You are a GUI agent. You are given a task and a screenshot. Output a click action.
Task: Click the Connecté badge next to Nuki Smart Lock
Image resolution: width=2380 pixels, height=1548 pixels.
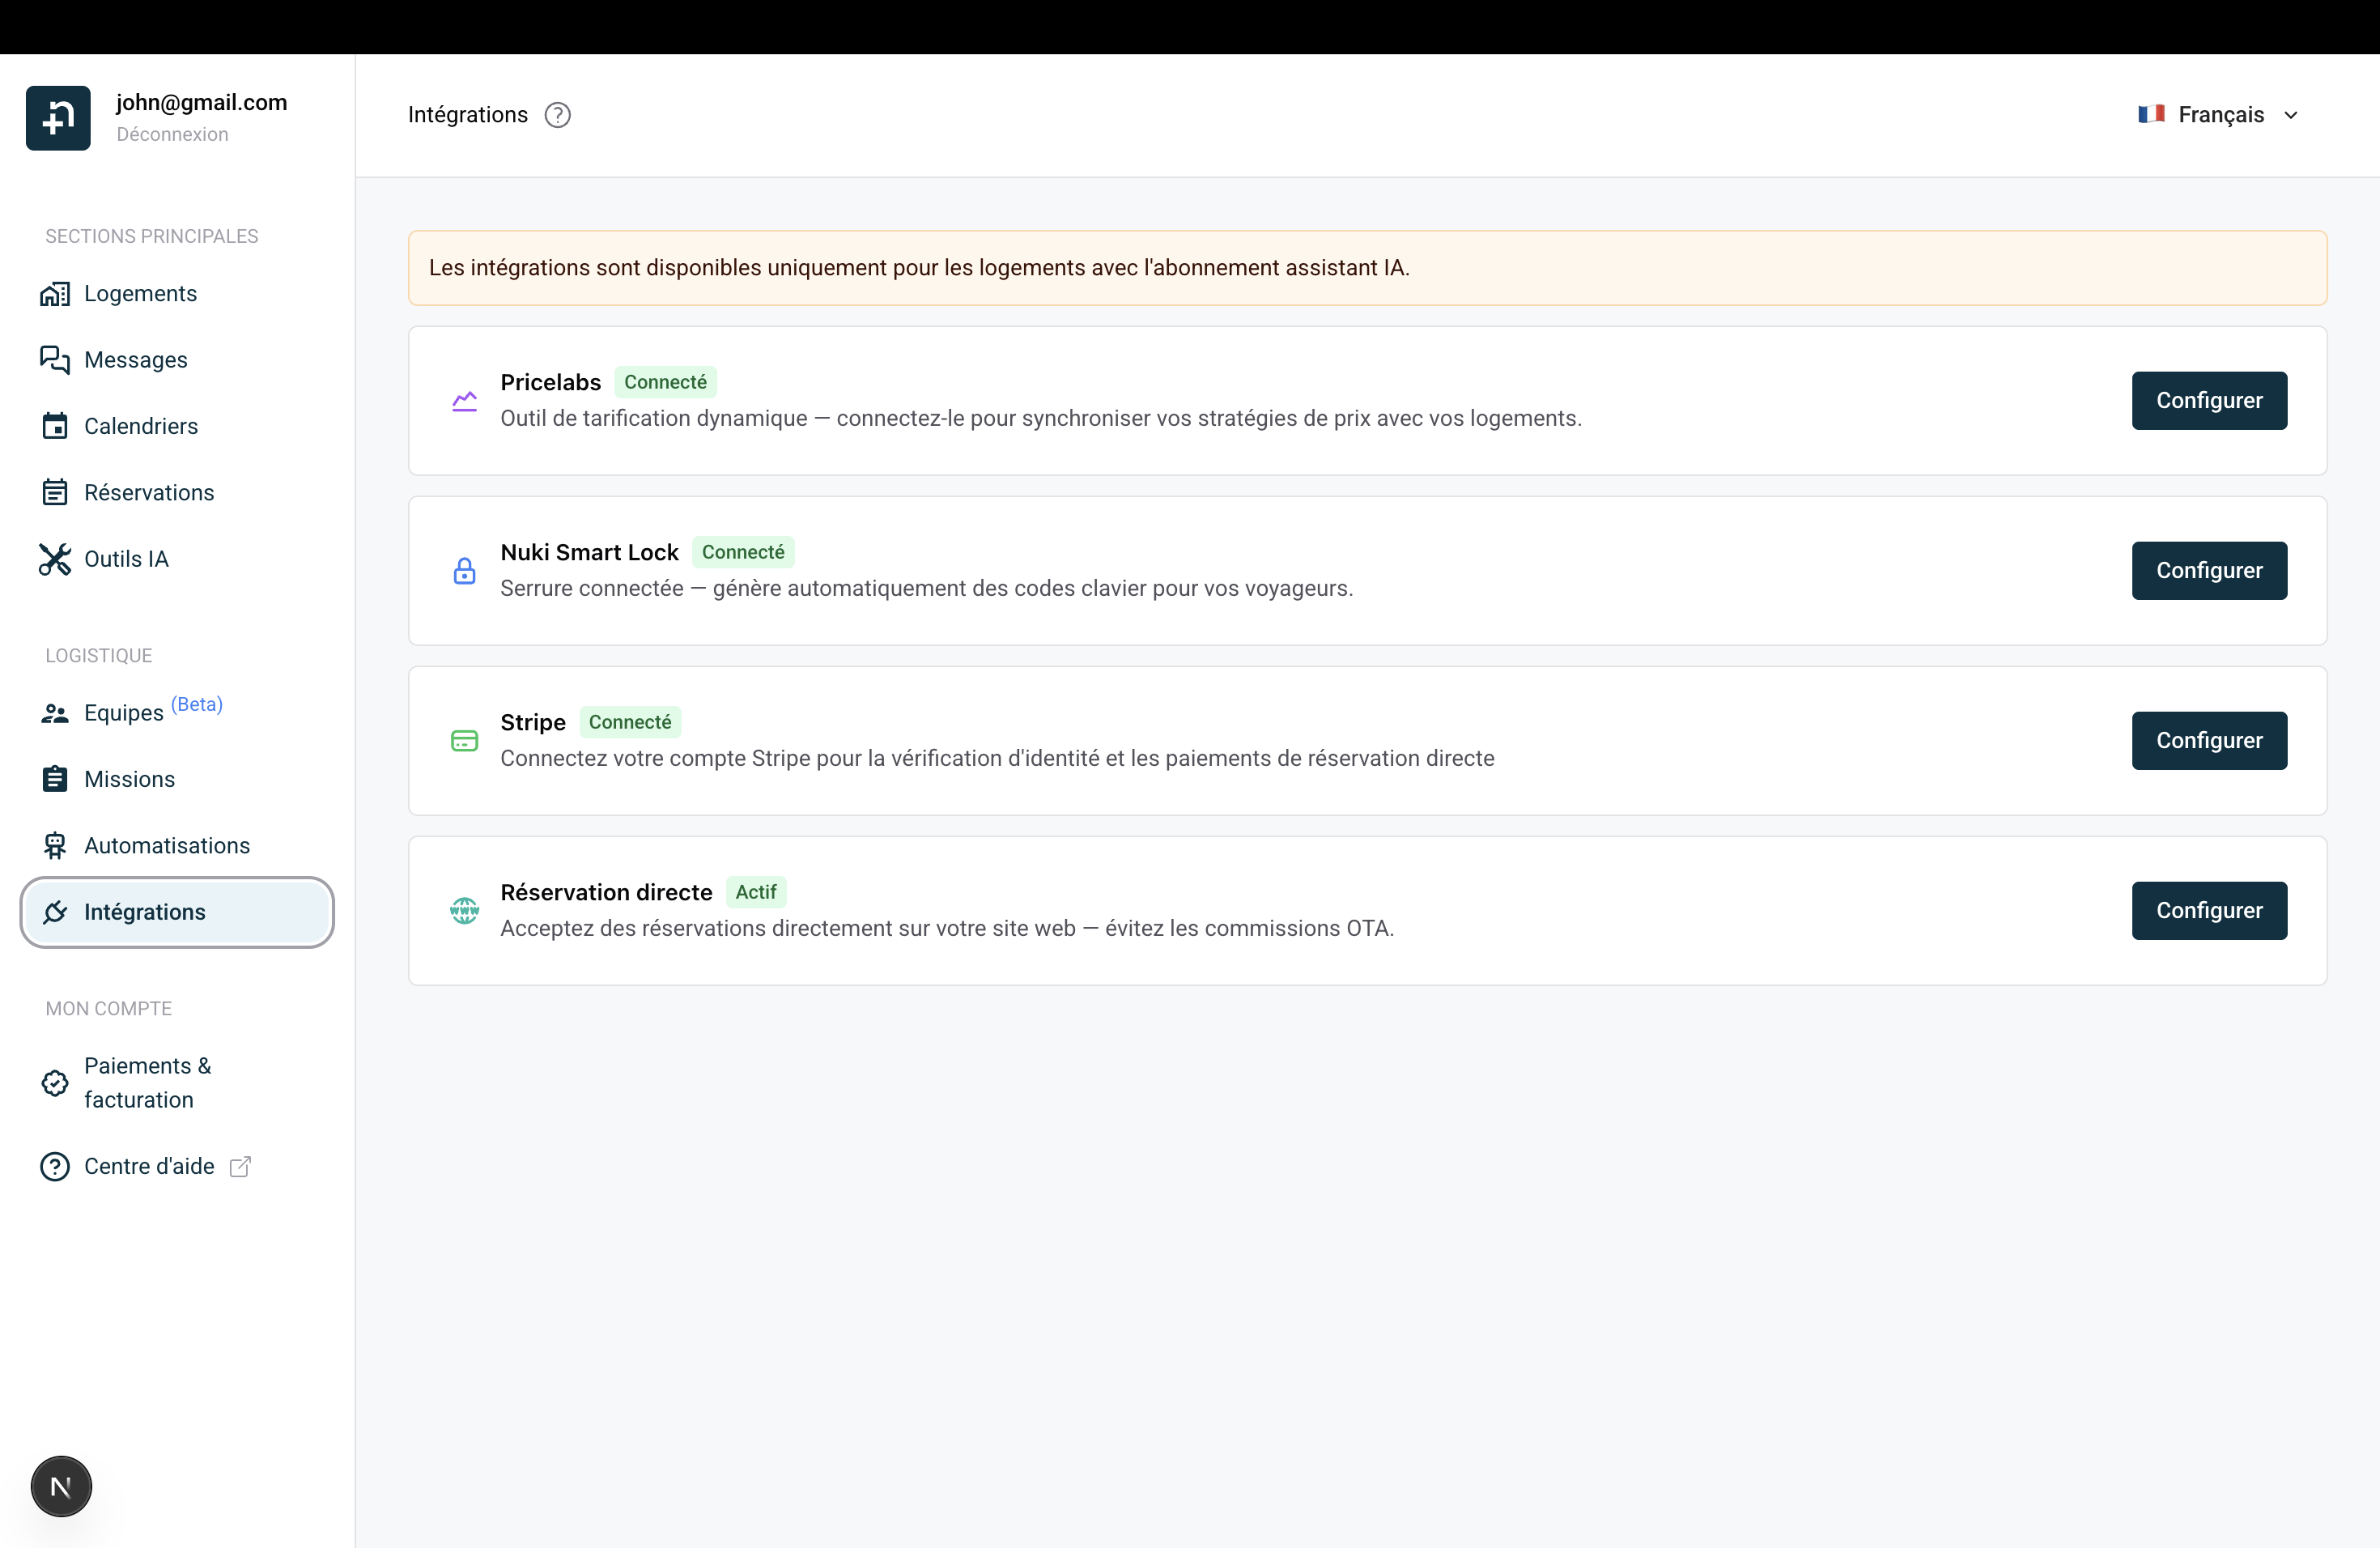(x=743, y=552)
